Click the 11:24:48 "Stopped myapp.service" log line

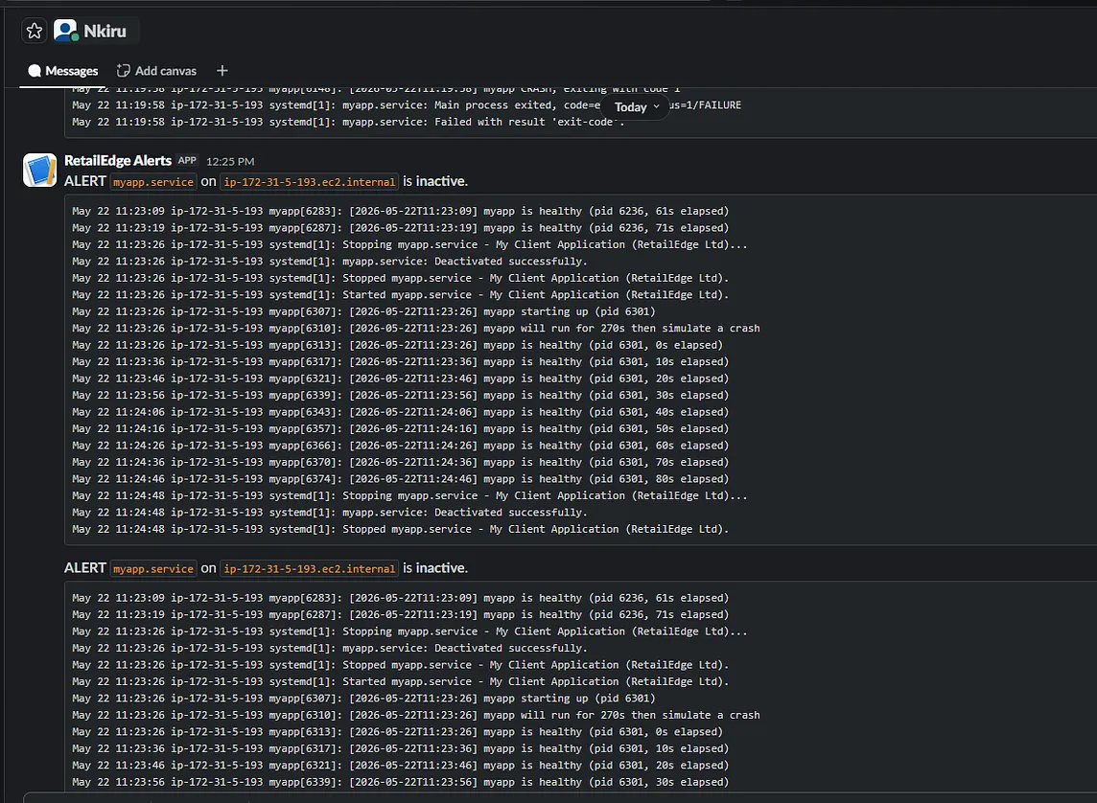[400, 529]
